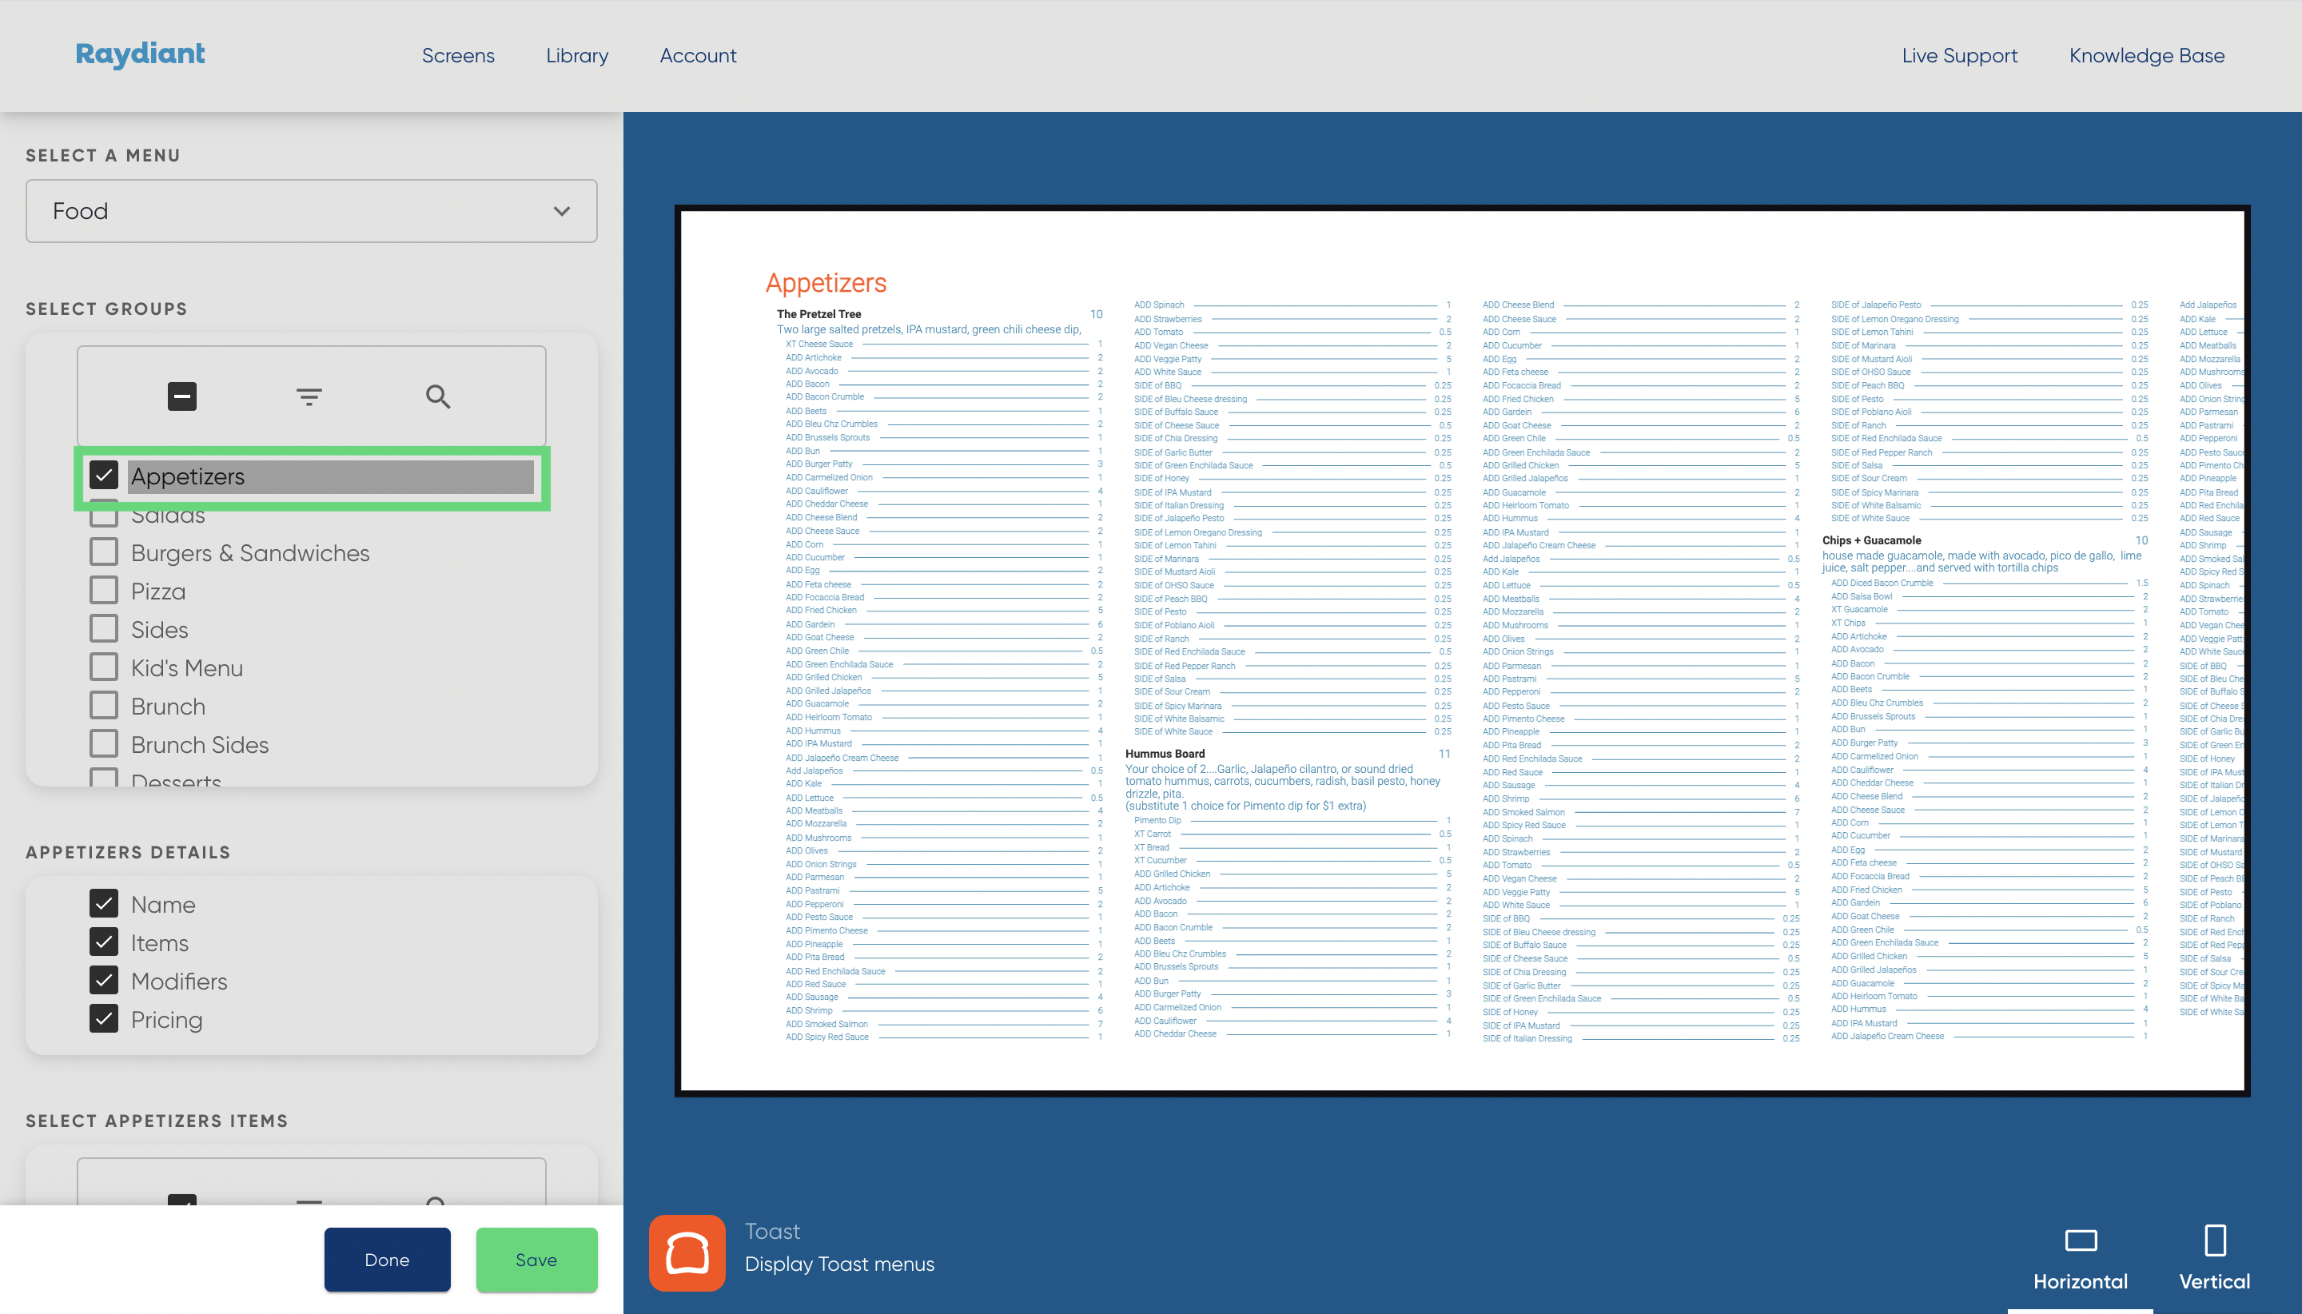This screenshot has width=2302, height=1314.
Task: Check the Pizza group checkbox
Action: [x=104, y=591]
